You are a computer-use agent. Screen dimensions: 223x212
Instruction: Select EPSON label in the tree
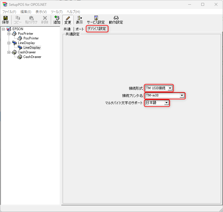click(x=18, y=29)
